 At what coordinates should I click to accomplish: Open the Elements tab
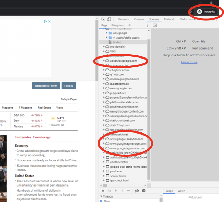pos(123,19)
